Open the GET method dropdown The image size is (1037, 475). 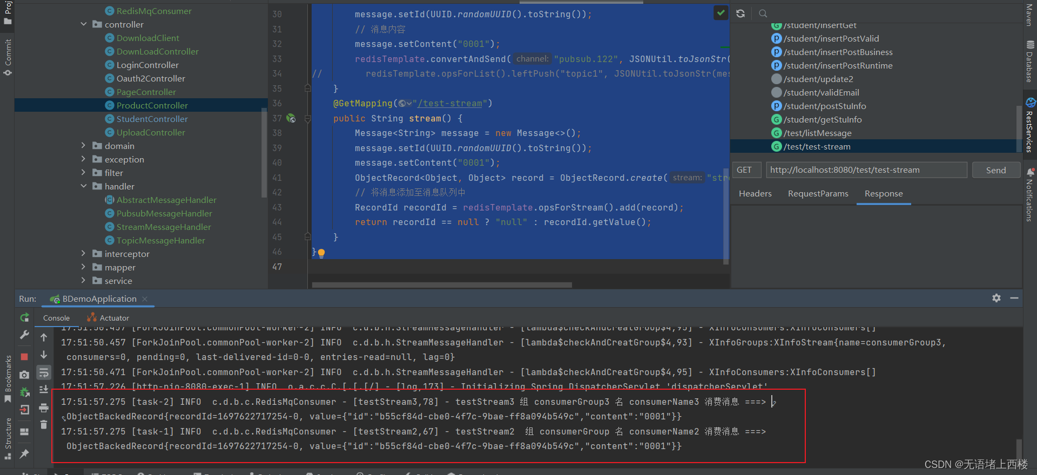click(x=747, y=170)
